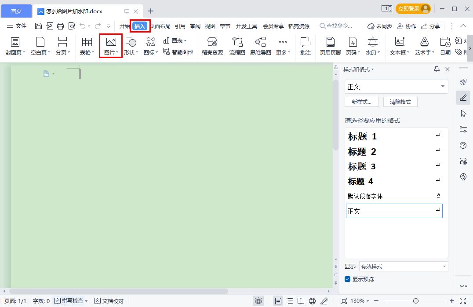Insert a Chart (图表)
The height and width of the screenshot is (307, 473).
175,40
